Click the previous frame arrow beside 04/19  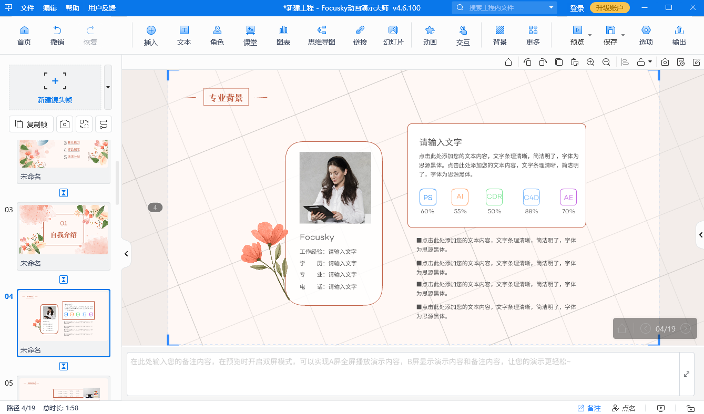coord(646,329)
